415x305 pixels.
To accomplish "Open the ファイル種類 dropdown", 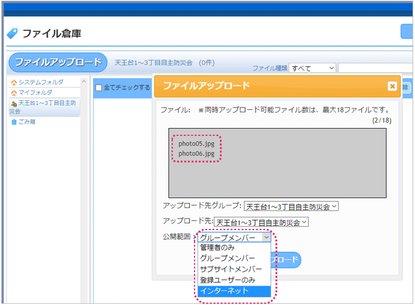I will [312, 68].
